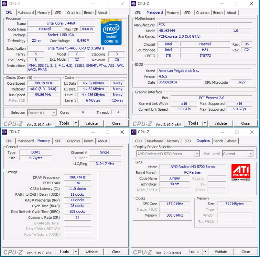Open Tools dropdown arrow in CPU window
The width and height of the screenshot is (260, 257).
[x=76, y=123]
